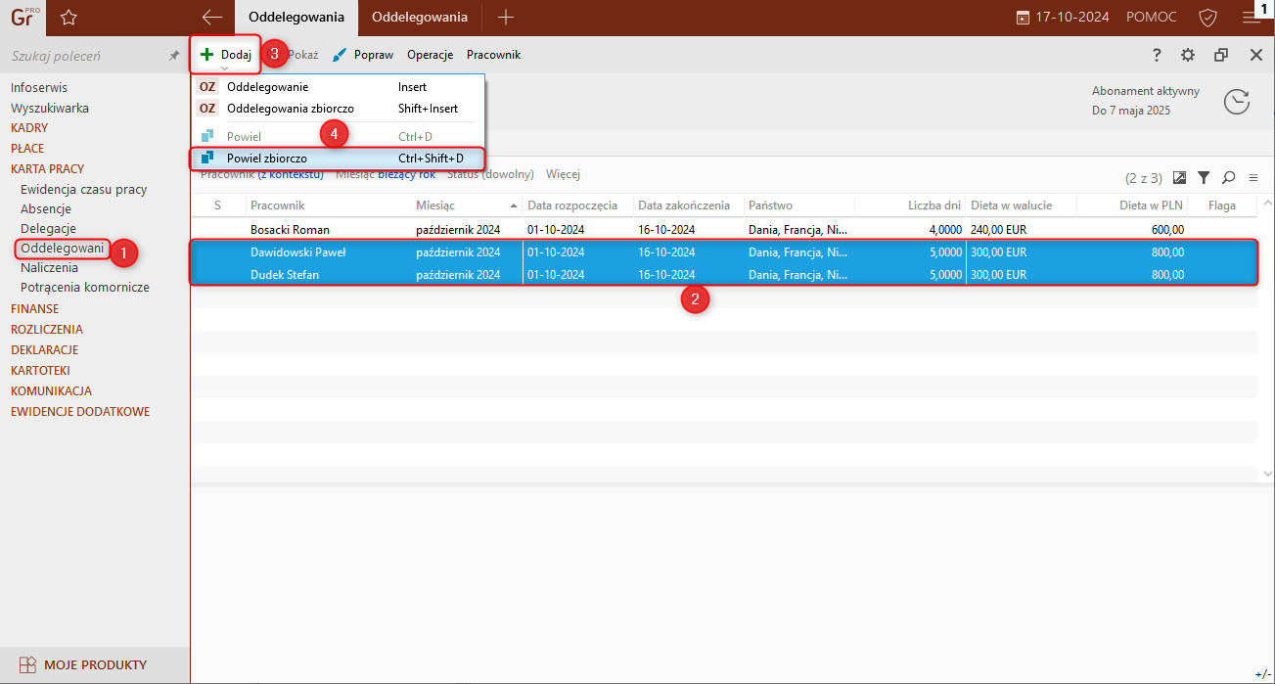This screenshot has width=1275, height=684.
Task: Switch to the second Oddelegowania tab
Action: click(420, 18)
